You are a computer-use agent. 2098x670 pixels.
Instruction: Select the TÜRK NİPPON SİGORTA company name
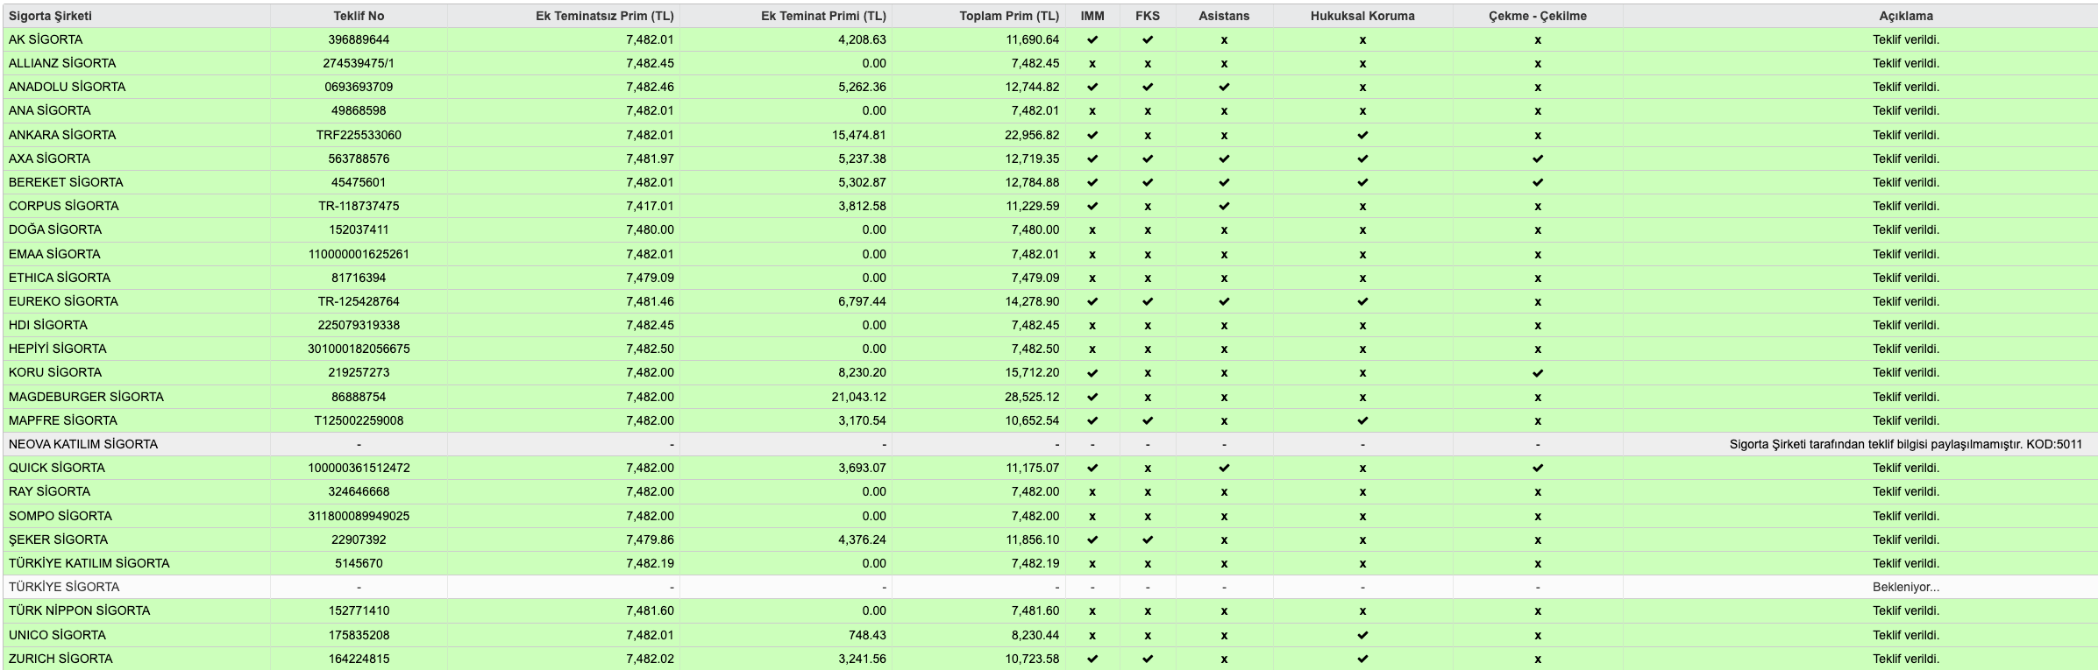80,610
